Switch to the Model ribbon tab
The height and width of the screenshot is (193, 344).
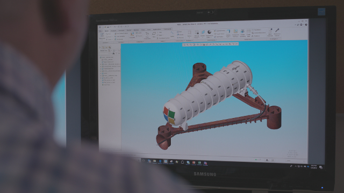[106, 31]
